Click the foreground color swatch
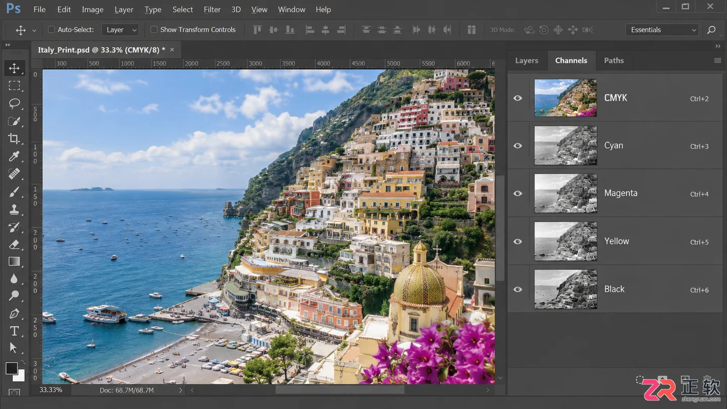Image resolution: width=727 pixels, height=409 pixels. (x=12, y=369)
